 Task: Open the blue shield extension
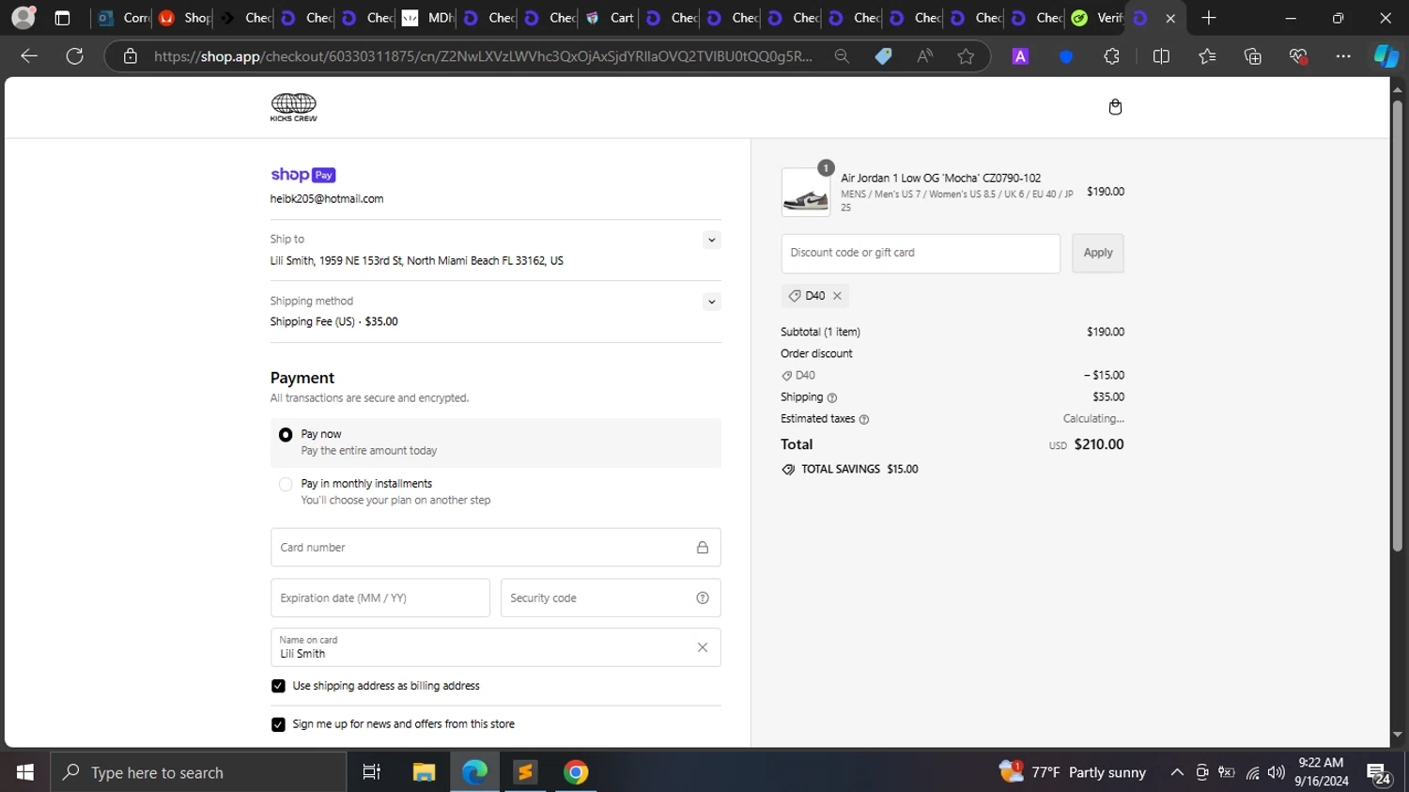coord(1066,56)
